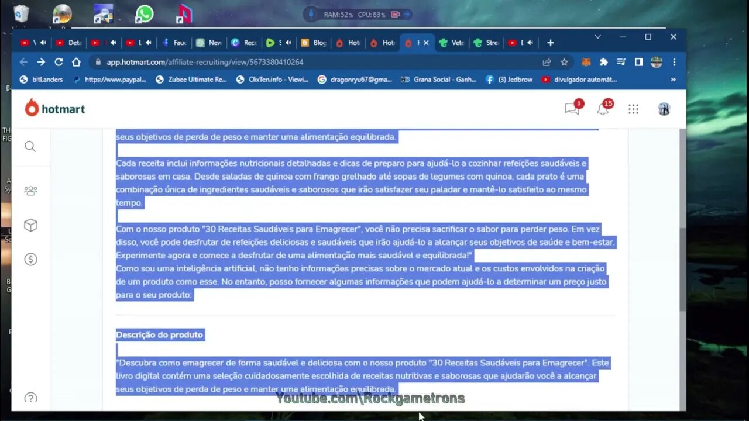The height and width of the screenshot is (421, 749).
Task: Open the messages chat icon with badge
Action: [572, 109]
